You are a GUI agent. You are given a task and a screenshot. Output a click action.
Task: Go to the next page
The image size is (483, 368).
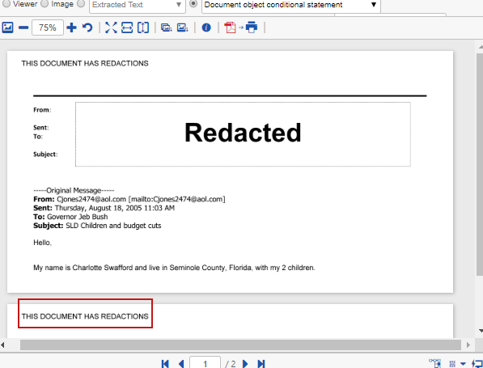245,364
